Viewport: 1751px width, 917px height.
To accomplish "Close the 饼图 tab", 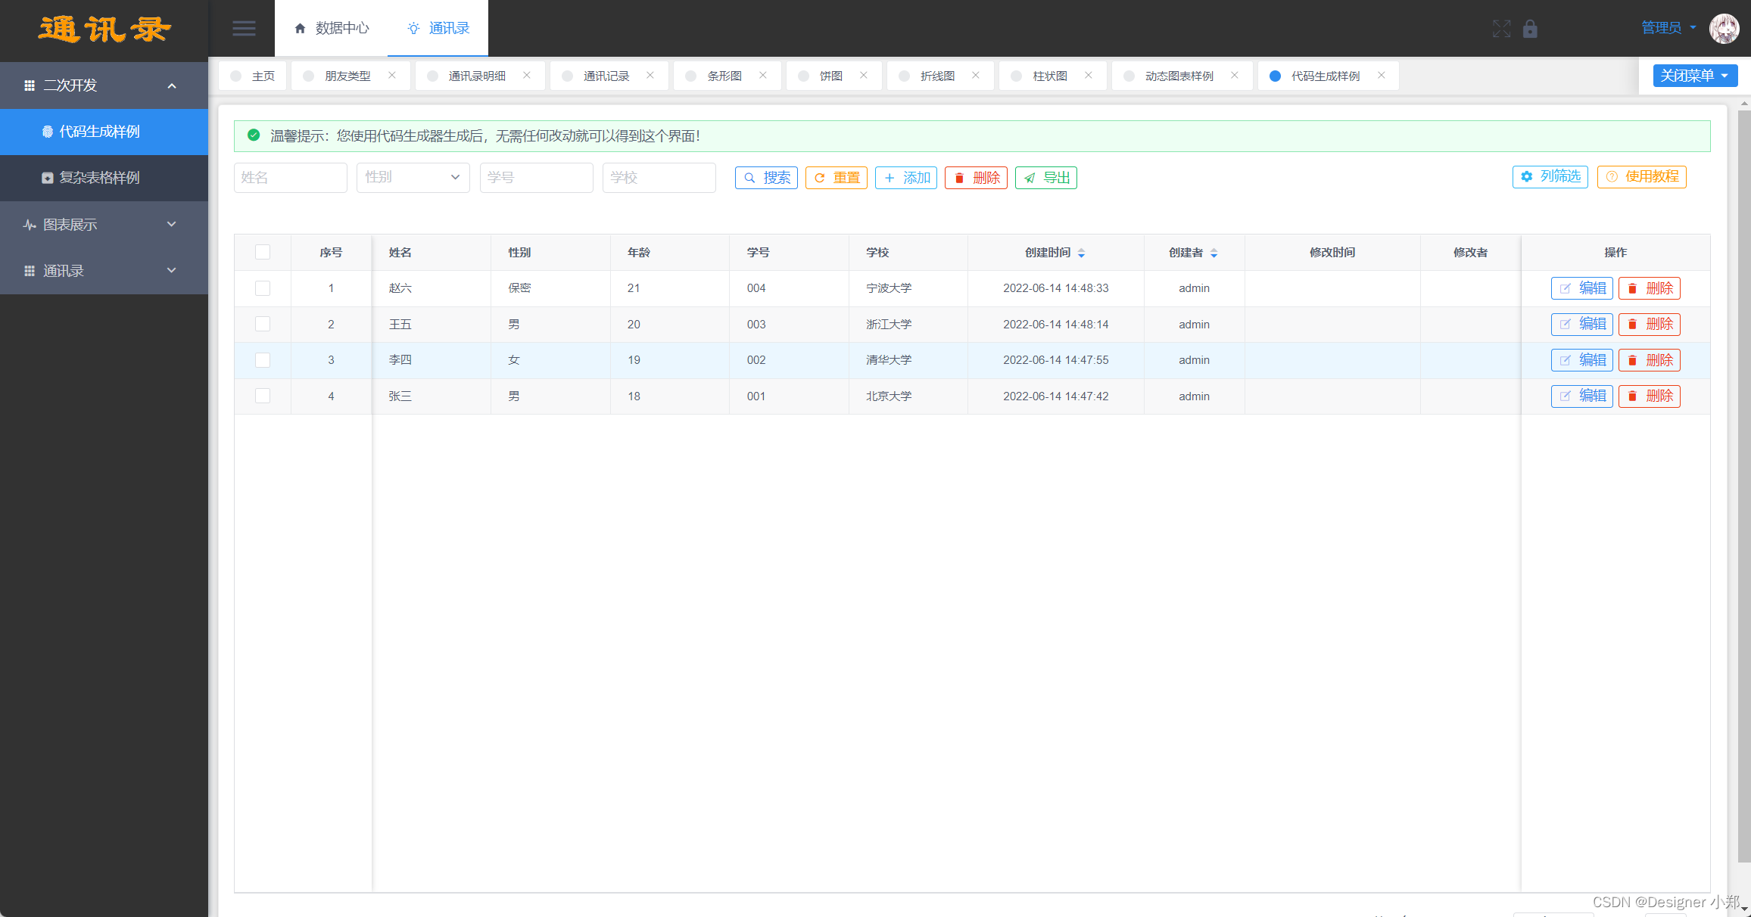I will (x=863, y=76).
